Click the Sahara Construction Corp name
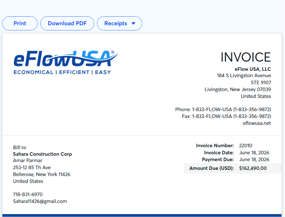Image resolution: width=285 pixels, height=217 pixels. [x=42, y=154]
